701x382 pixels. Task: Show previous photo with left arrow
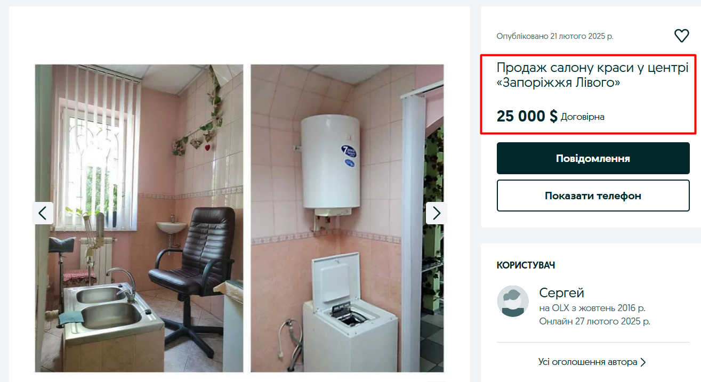43,213
